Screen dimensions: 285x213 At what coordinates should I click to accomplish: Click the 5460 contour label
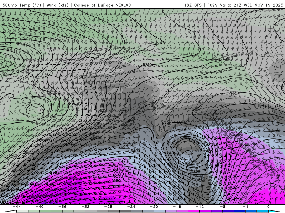[x=123, y=162]
